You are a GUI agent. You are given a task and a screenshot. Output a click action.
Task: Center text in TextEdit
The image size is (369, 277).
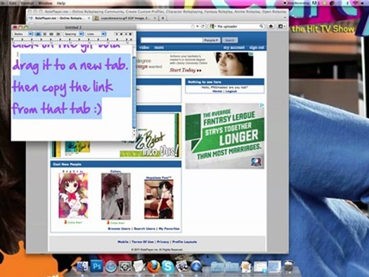[45, 34]
